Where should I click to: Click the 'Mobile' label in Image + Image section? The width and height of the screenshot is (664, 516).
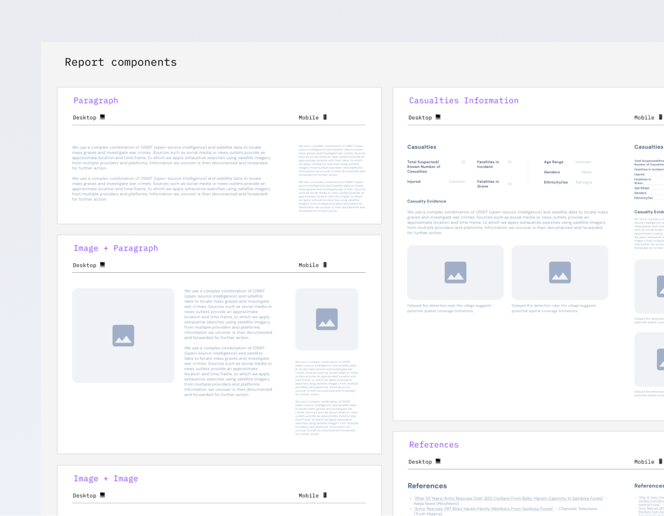(309, 496)
